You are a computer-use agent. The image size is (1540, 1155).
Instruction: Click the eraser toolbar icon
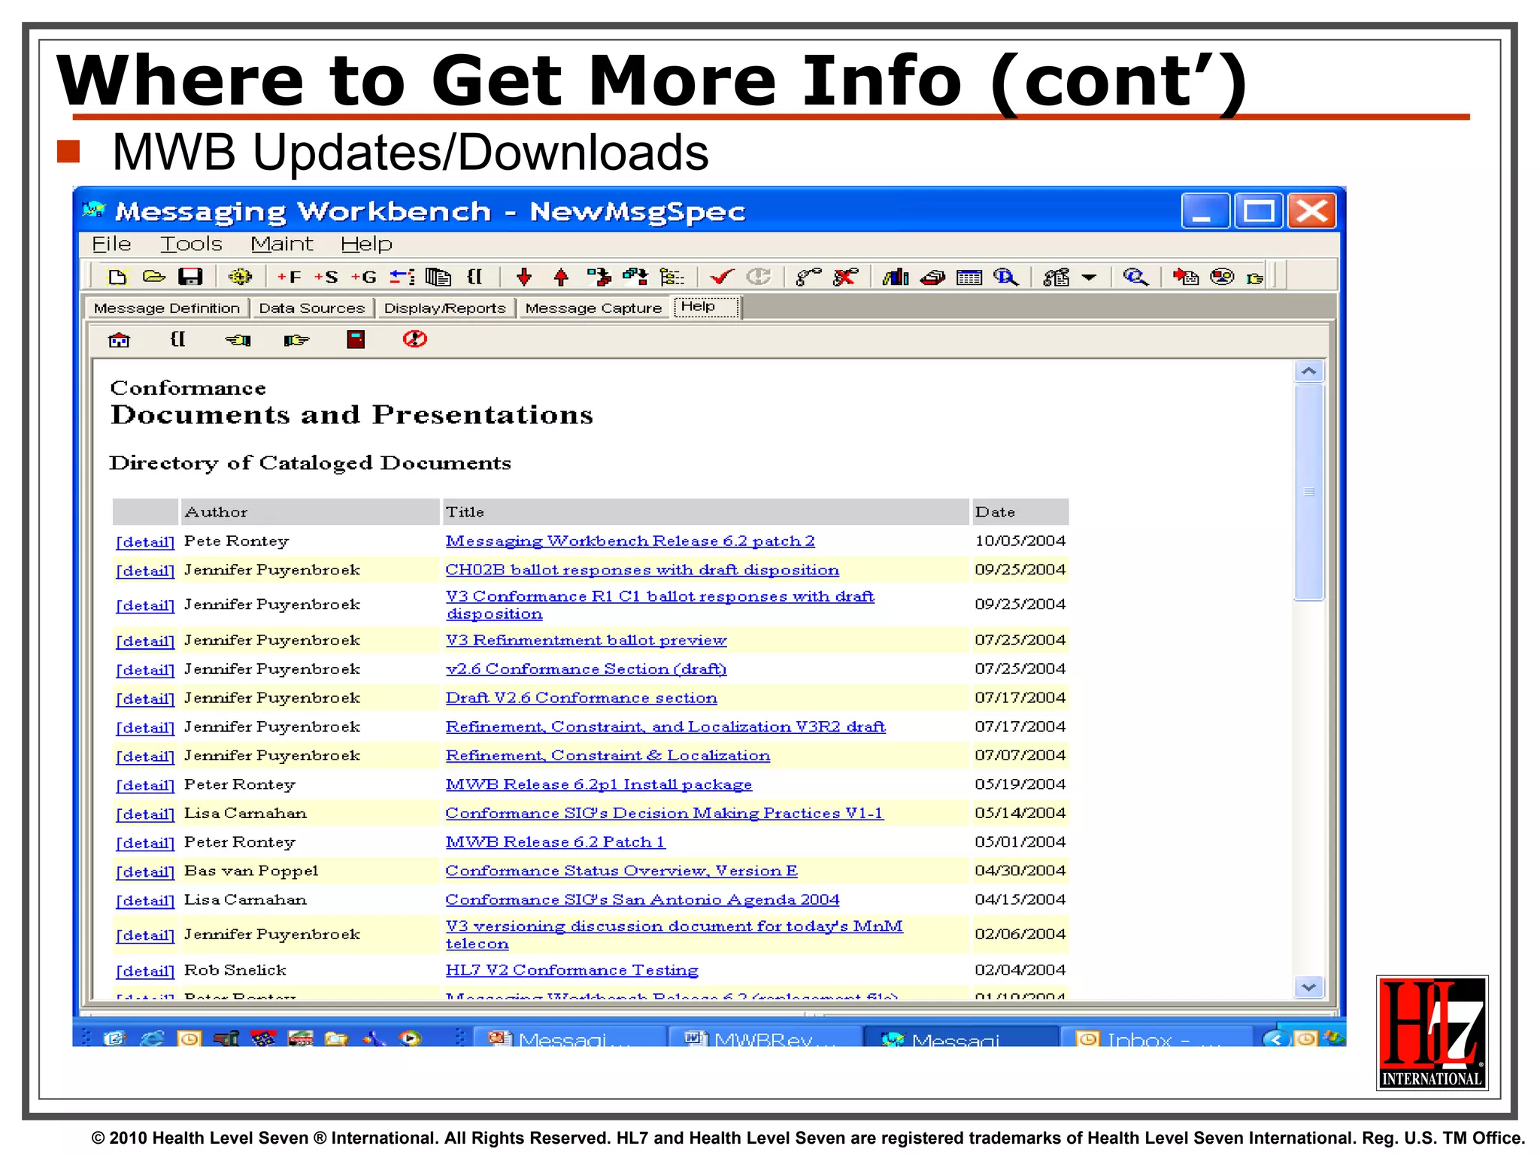click(932, 277)
